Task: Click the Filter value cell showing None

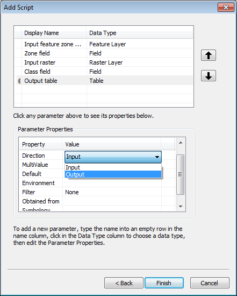Action: tap(112, 192)
